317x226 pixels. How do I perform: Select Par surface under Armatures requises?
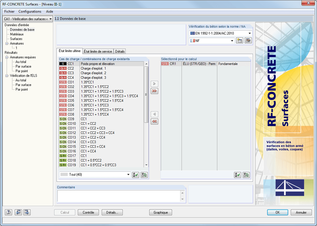pos(23,67)
